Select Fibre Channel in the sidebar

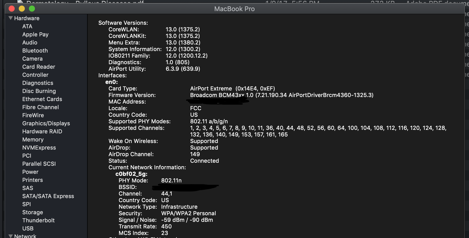pyautogui.click(x=41, y=107)
